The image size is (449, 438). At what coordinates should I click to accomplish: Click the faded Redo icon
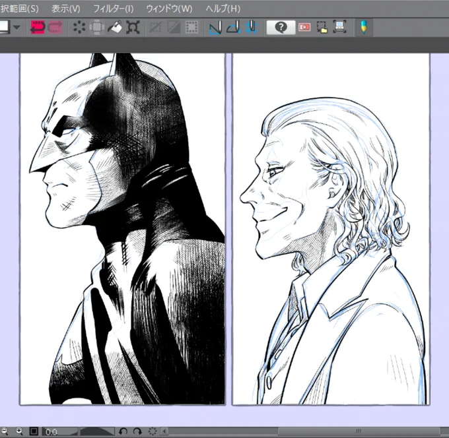click(55, 28)
